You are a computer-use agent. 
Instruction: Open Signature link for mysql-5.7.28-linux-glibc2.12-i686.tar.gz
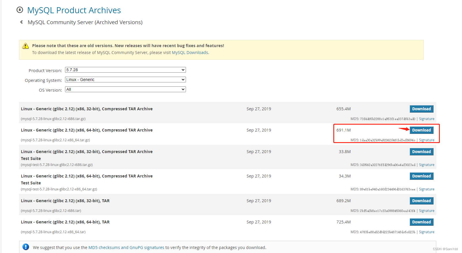point(427,119)
